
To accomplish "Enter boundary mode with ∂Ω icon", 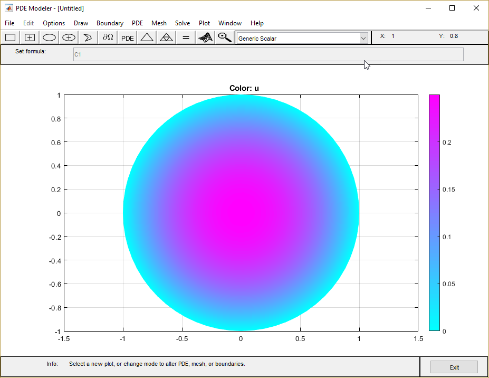I will [x=108, y=38].
